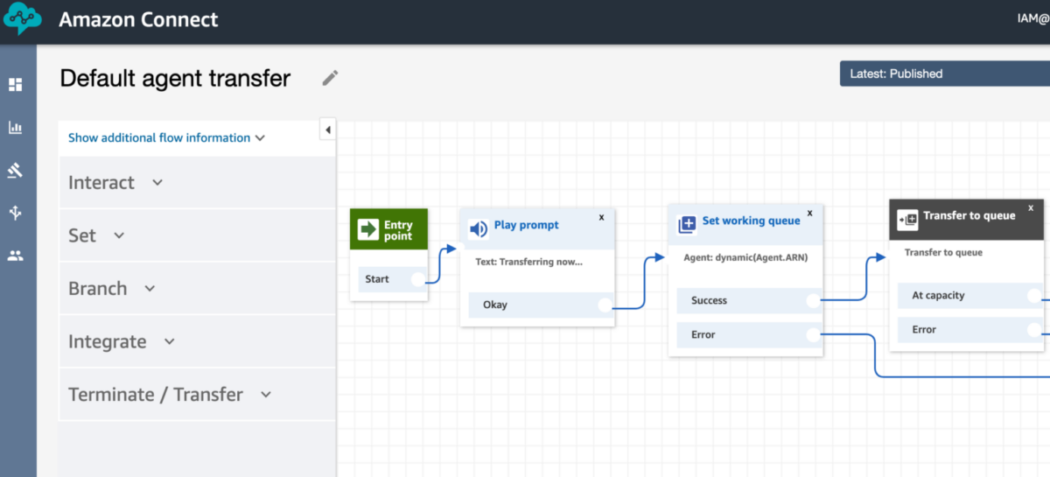Viewport: 1050px width, 477px height.
Task: Expand the Terminate / Transfer category
Action: point(170,395)
